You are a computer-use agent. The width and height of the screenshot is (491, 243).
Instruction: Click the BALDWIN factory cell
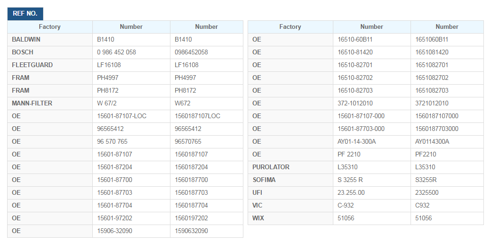point(50,40)
